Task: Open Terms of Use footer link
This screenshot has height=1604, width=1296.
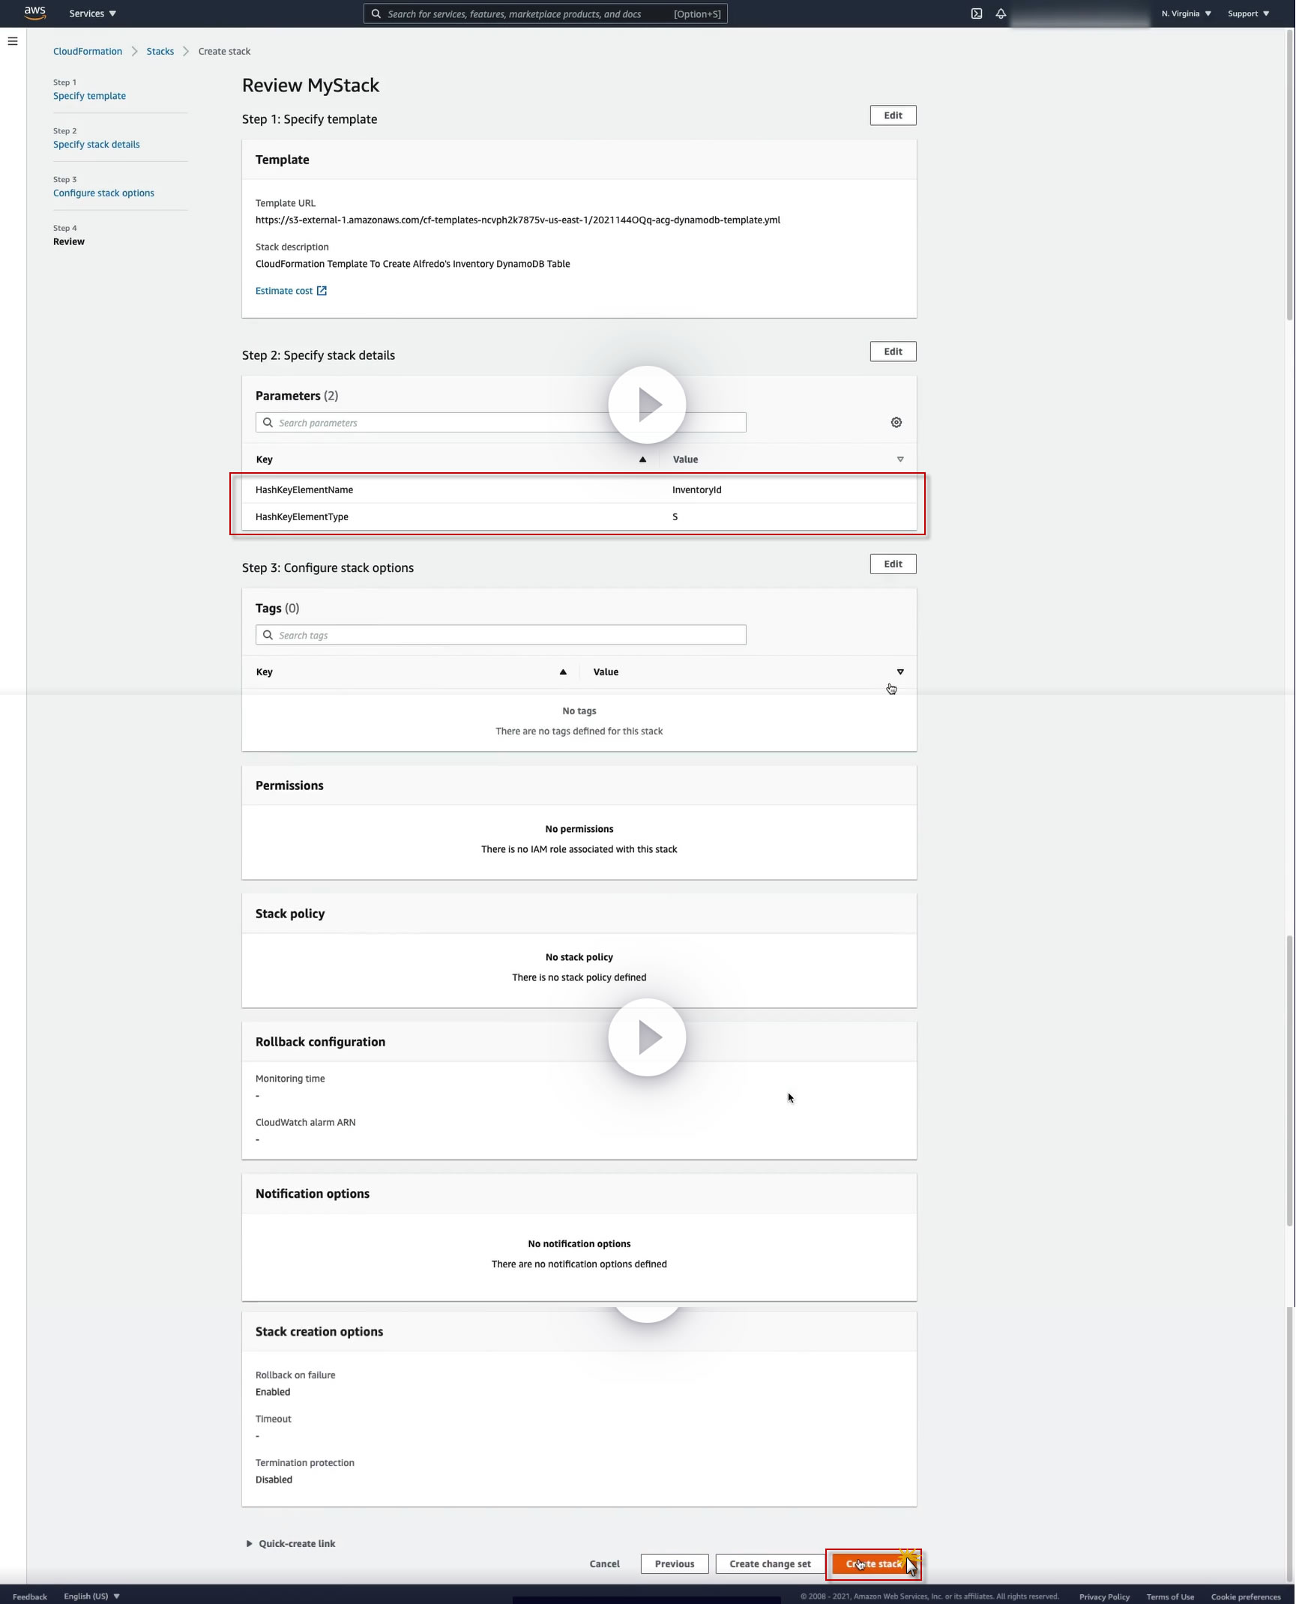Action: pyautogui.click(x=1170, y=1597)
